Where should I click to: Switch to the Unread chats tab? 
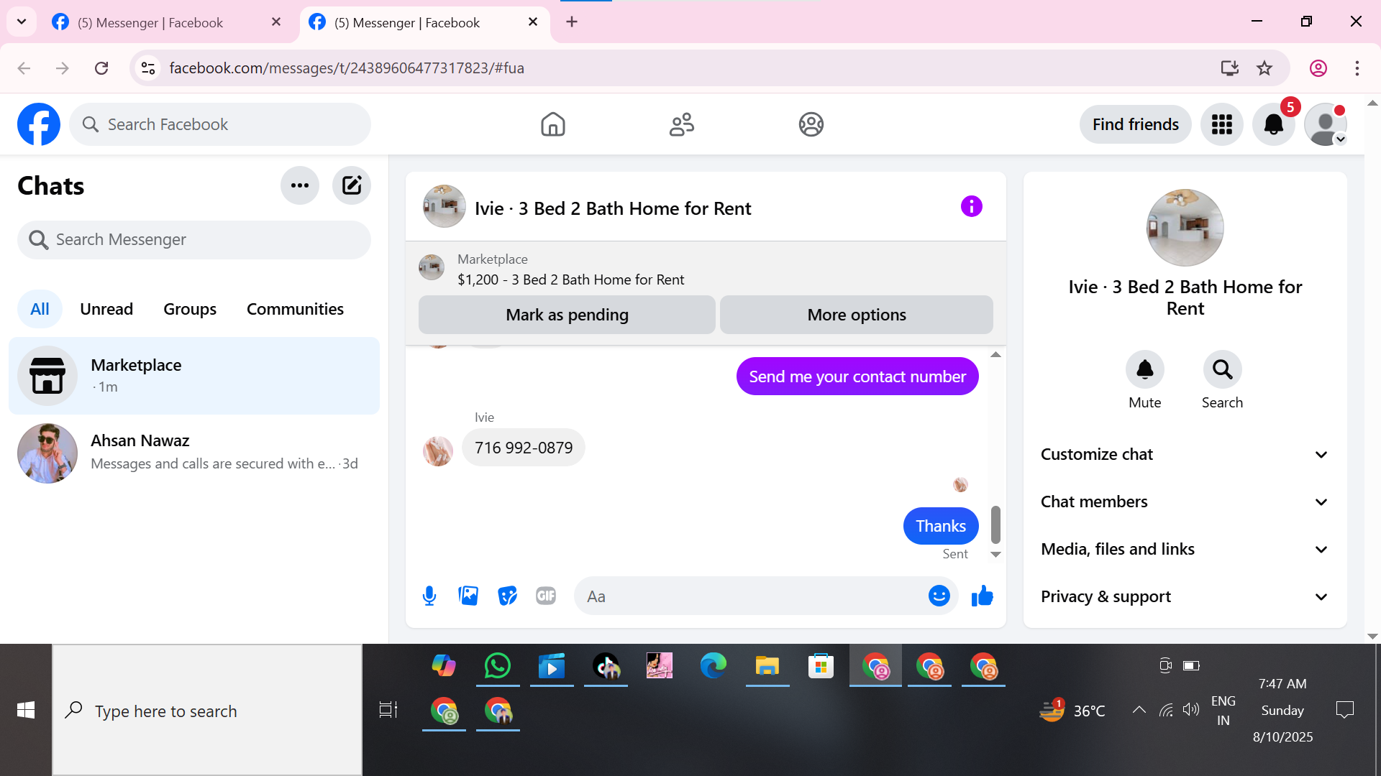coord(106,309)
